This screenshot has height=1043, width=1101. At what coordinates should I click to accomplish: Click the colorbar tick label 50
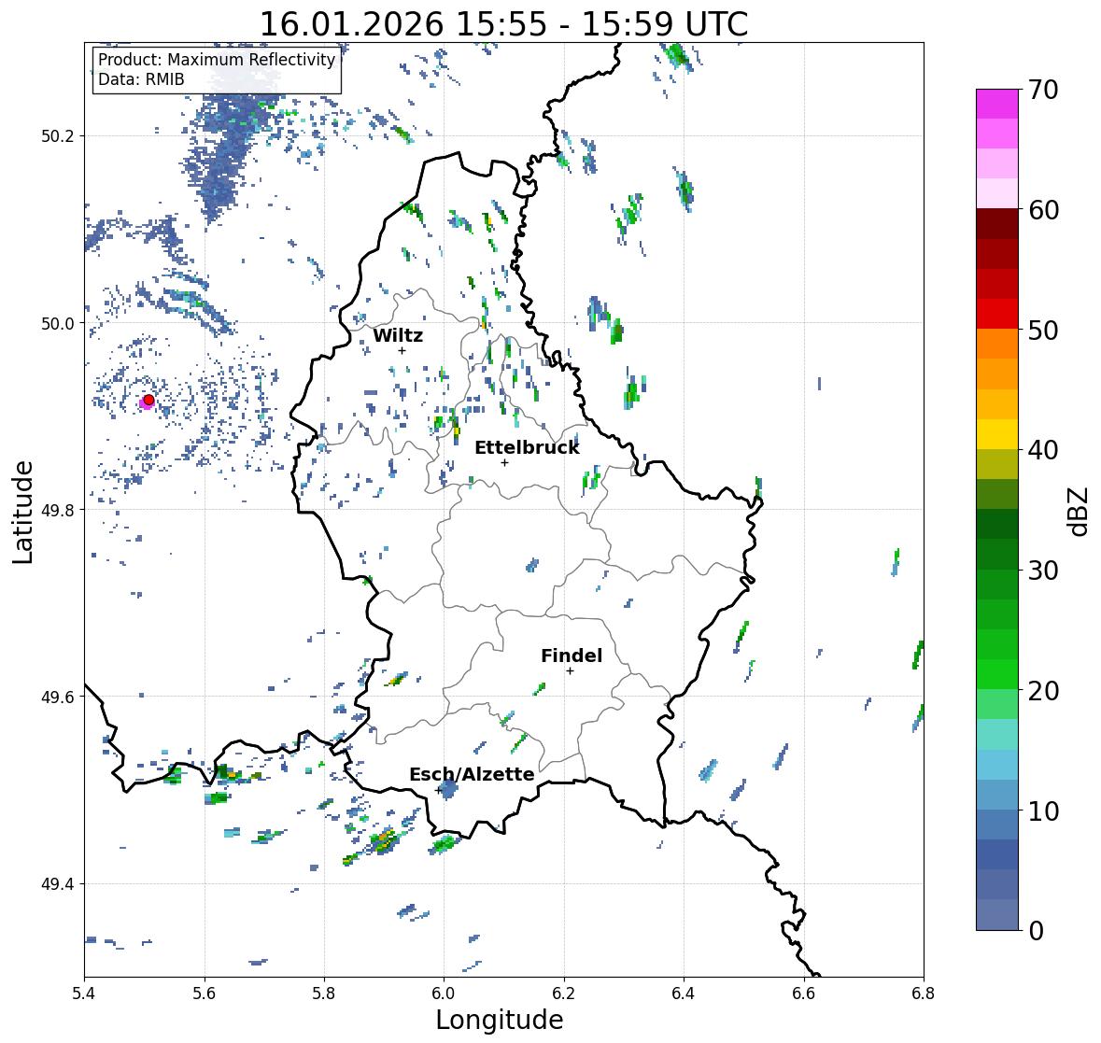click(x=1043, y=330)
